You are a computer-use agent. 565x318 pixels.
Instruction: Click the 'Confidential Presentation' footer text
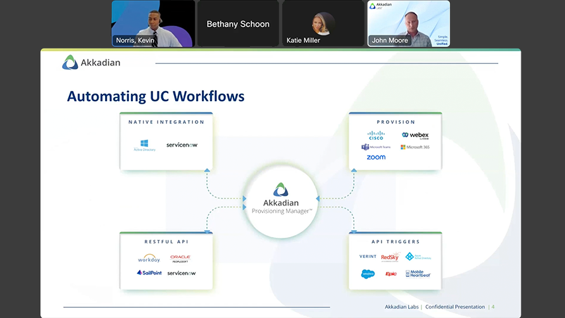click(455, 307)
